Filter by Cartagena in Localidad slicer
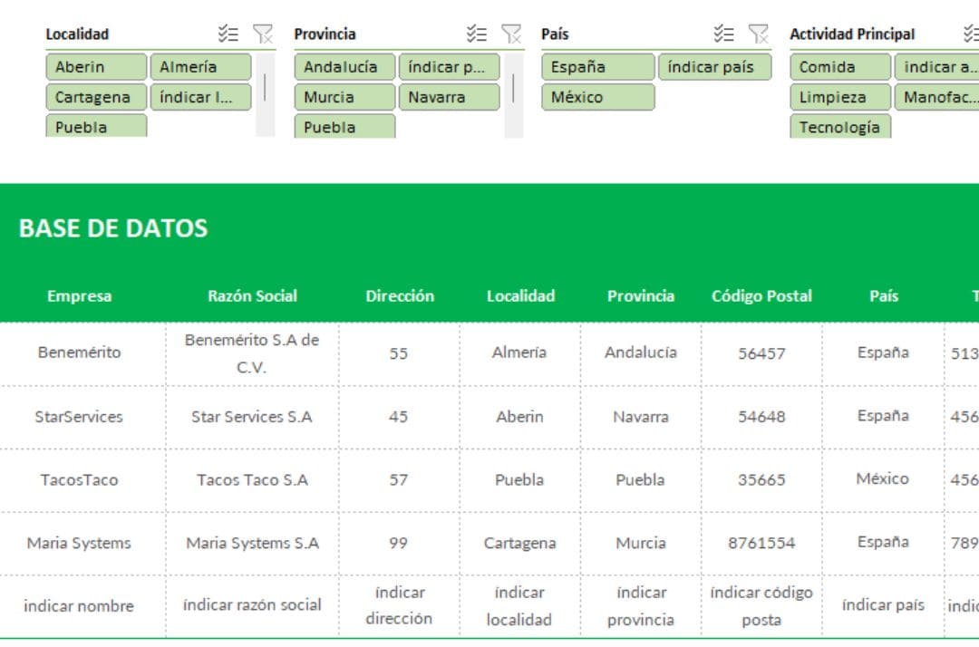Viewport: 979px width, 647px height. [x=96, y=97]
